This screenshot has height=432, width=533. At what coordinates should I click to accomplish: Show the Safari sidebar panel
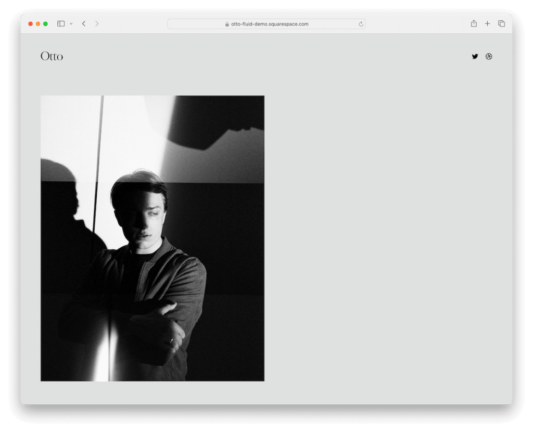(x=60, y=23)
